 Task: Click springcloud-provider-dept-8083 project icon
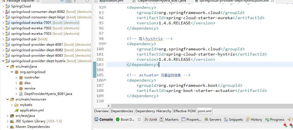coord(8,56)
